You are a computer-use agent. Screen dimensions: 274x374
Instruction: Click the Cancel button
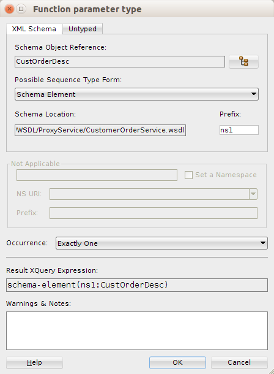[x=239, y=362]
